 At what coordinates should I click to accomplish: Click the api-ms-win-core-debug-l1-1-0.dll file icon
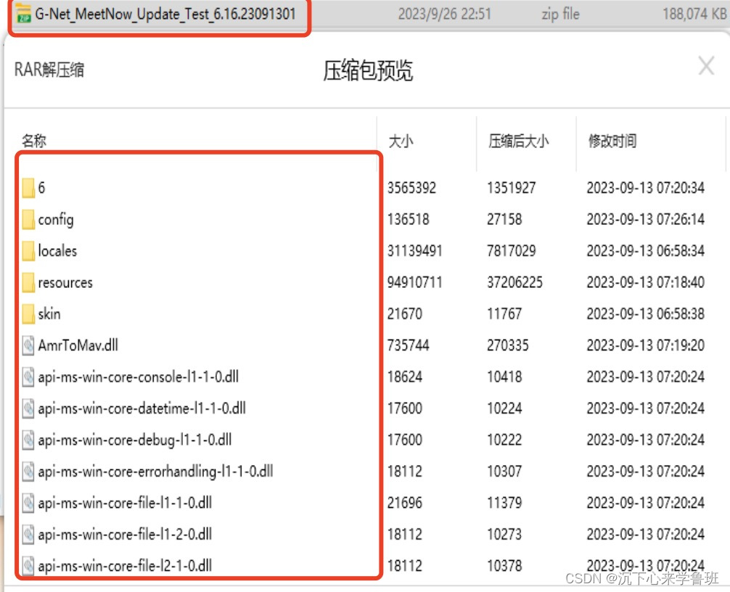pos(28,440)
